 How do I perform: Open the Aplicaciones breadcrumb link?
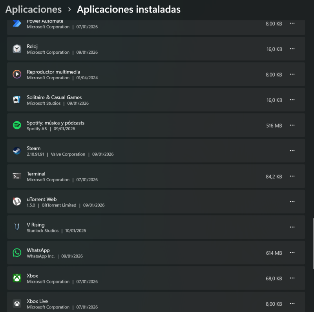click(x=33, y=9)
